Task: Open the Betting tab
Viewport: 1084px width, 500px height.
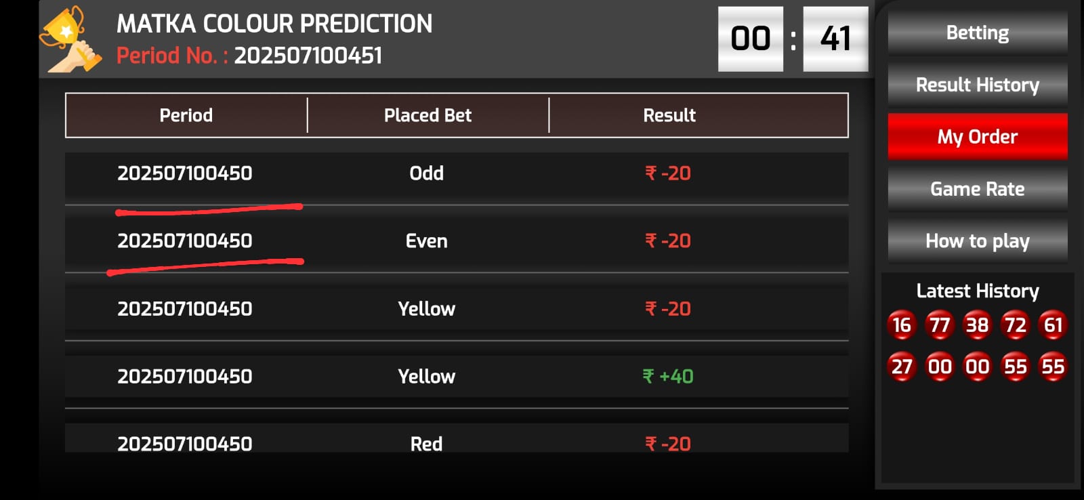Action: 977,33
